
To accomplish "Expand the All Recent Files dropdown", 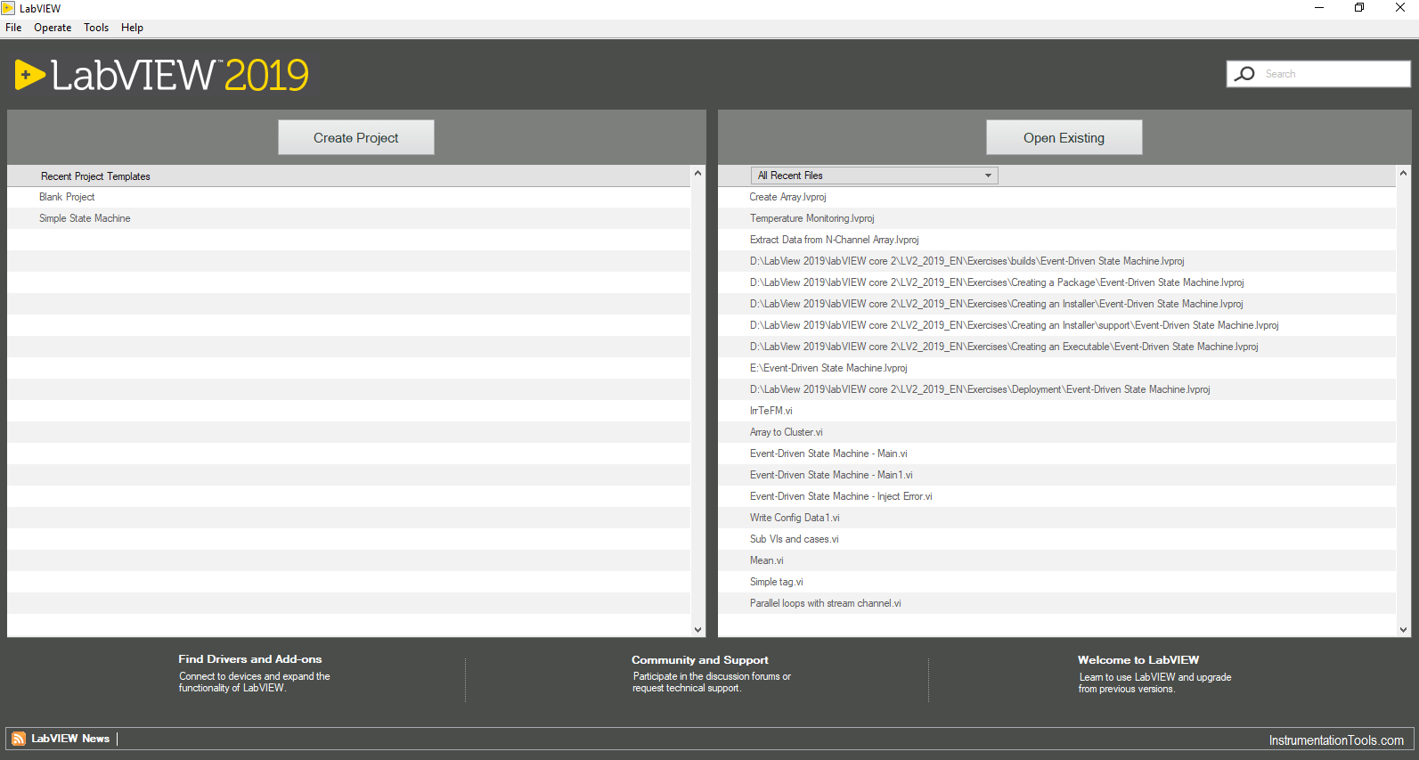I will pos(875,176).
